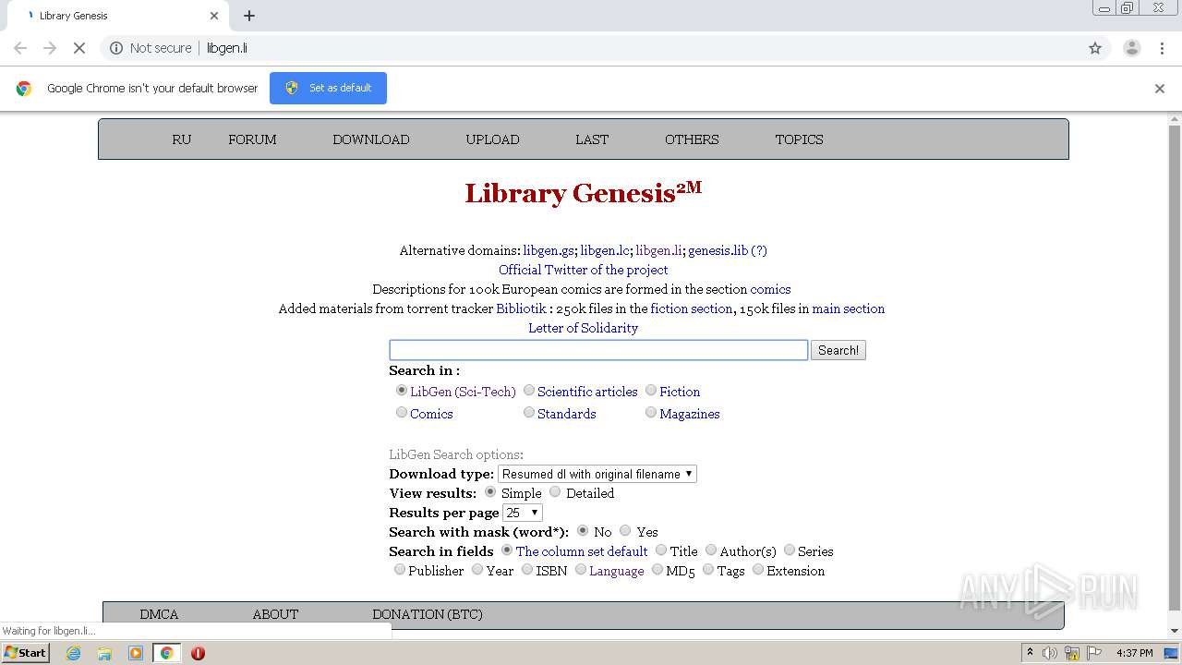Open the Action Center flag icon
The height and width of the screenshot is (665, 1182).
1094,653
